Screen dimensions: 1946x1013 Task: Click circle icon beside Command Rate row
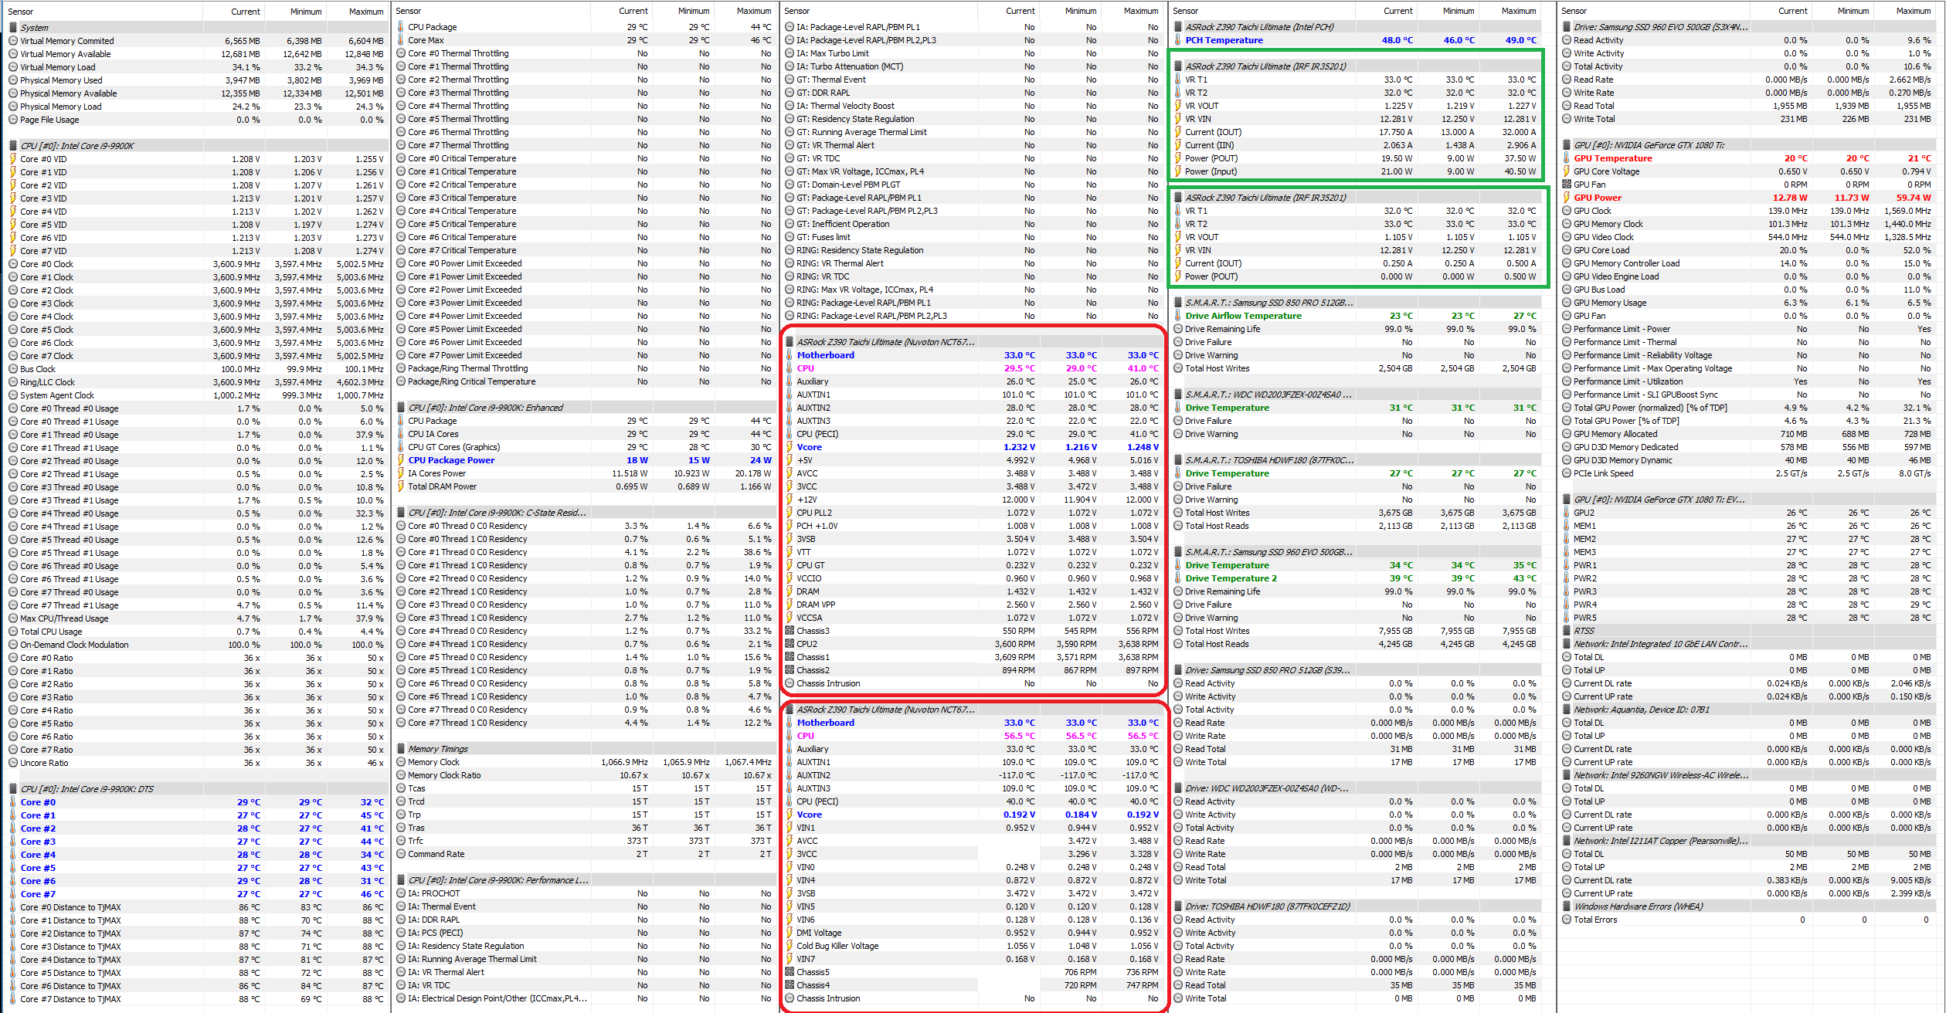click(401, 854)
